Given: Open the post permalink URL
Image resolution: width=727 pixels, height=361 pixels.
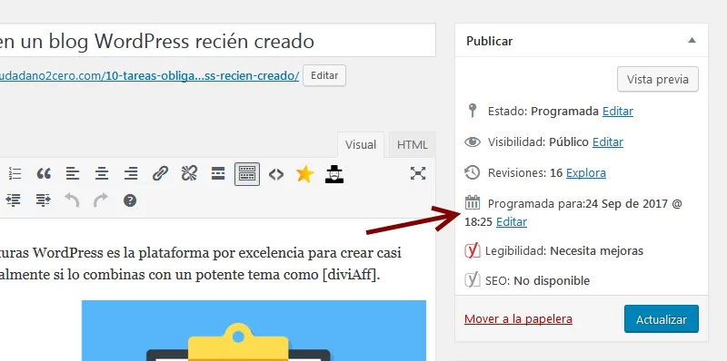Looking at the screenshot, I should coord(149,75).
